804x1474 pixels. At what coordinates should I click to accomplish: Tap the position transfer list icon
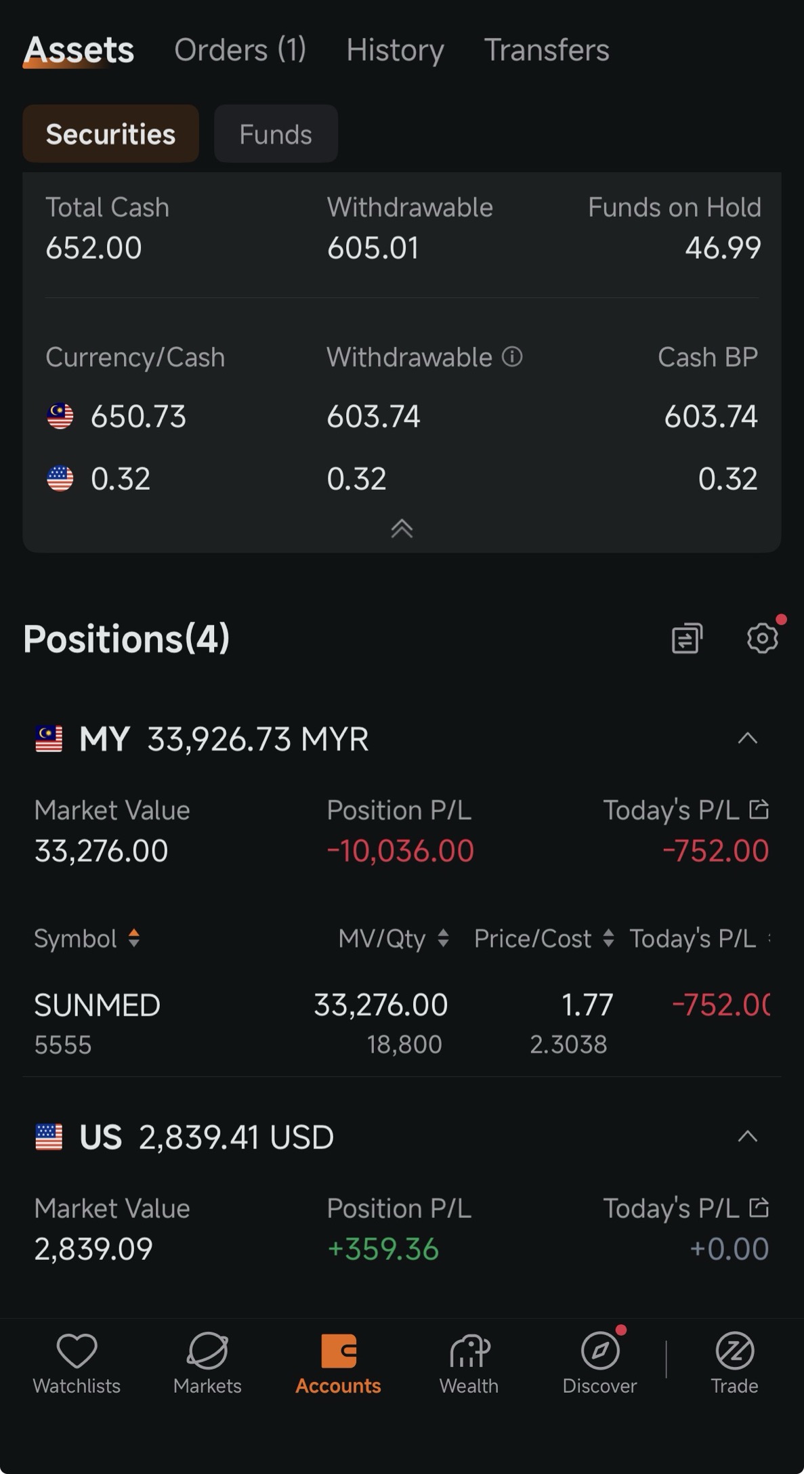click(x=687, y=637)
